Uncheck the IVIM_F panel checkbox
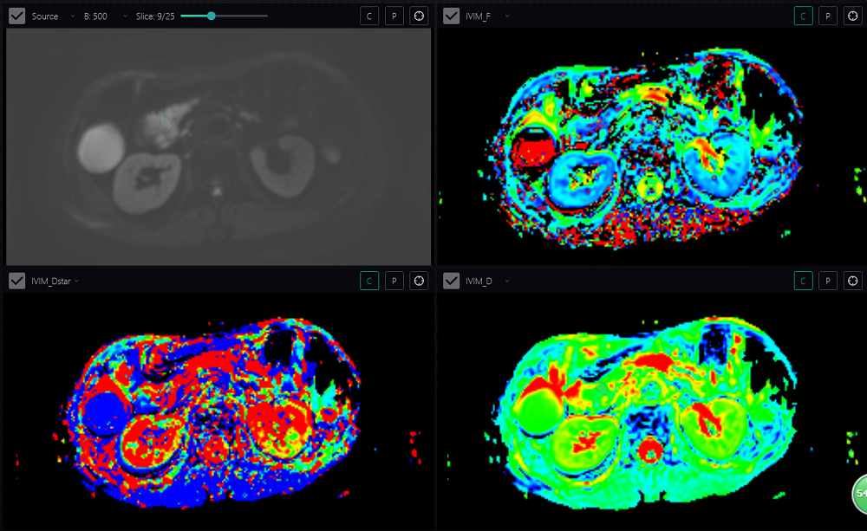Screen dimensions: 867x531 point(451,16)
